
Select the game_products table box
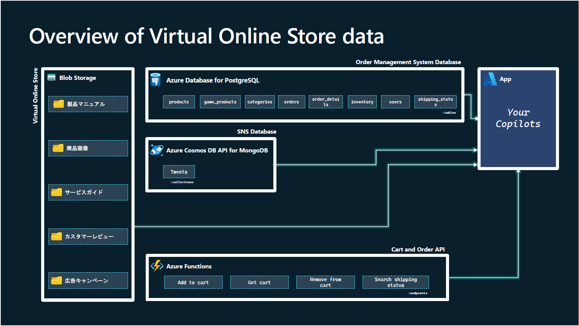pyautogui.click(x=220, y=102)
